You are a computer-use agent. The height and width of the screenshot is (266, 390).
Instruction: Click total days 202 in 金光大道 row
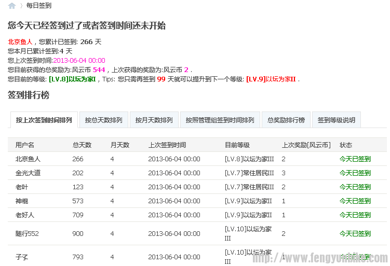click(78, 173)
